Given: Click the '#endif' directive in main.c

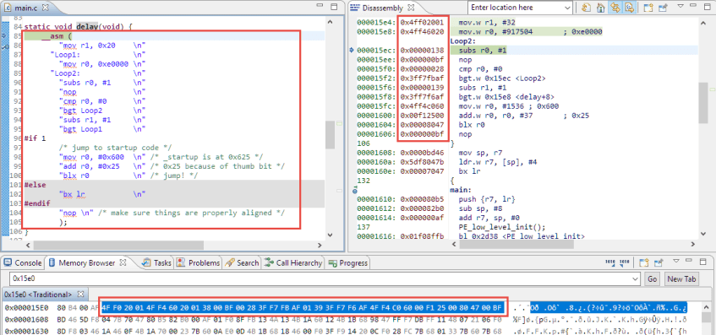Looking at the screenshot, I should pyautogui.click(x=36, y=203).
